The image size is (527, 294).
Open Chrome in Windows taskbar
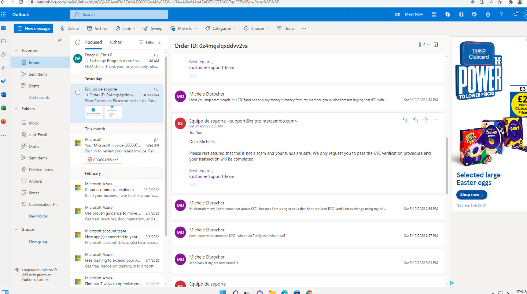tap(309, 293)
